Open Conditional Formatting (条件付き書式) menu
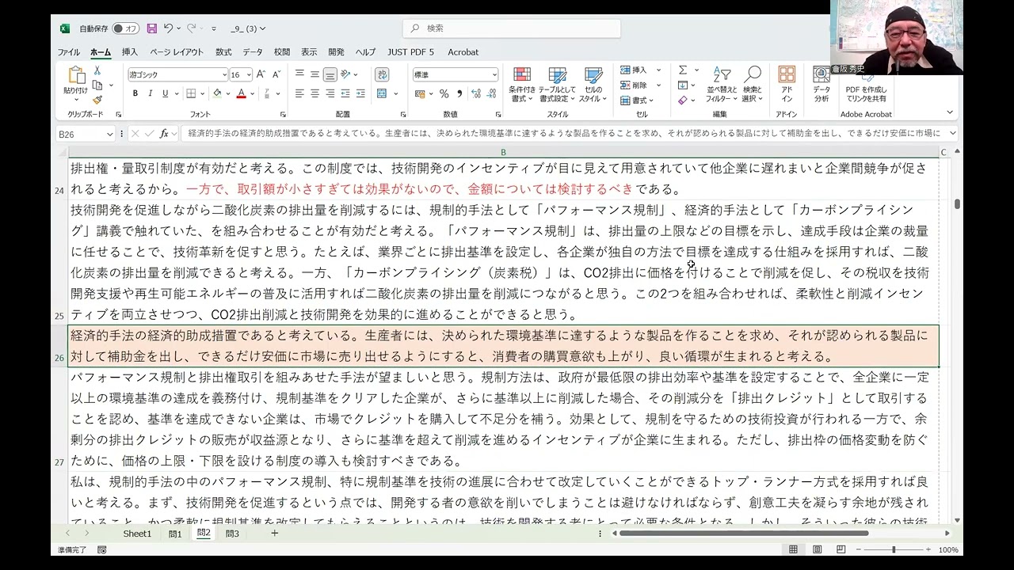 tap(521, 85)
